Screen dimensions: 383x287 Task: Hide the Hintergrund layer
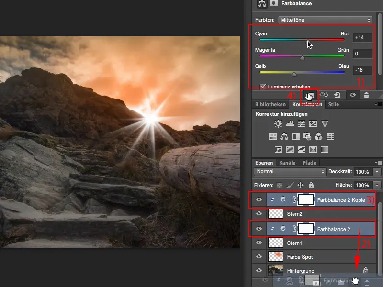[259, 270]
